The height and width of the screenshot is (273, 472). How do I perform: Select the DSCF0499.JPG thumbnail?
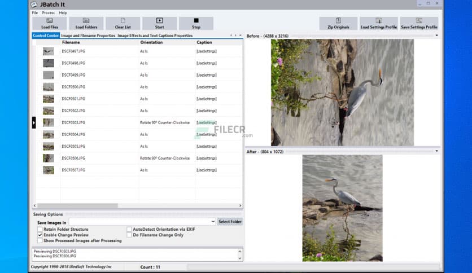coord(49,75)
